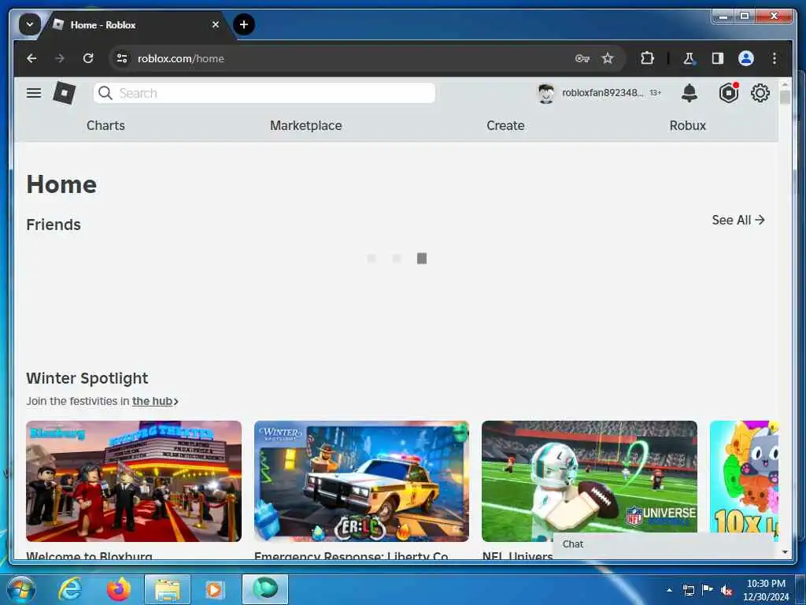Click See All friends link
806x605 pixels.
point(738,221)
